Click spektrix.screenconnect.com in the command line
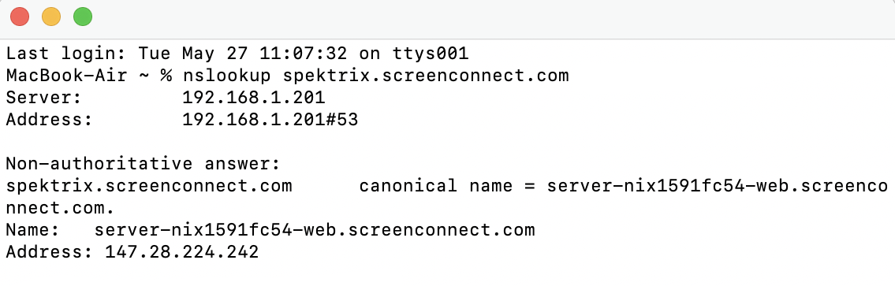 [426, 76]
